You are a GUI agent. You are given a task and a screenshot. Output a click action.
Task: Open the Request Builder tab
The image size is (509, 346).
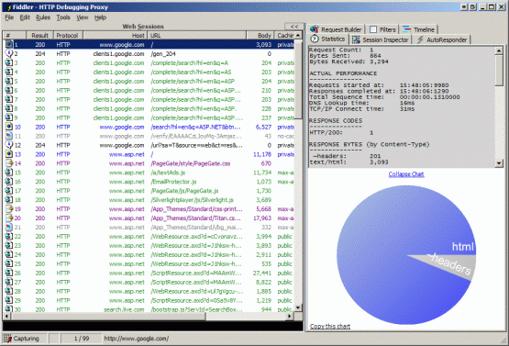336,29
